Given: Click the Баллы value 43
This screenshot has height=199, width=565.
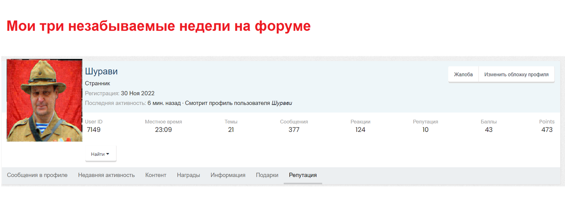Looking at the screenshot, I should pos(489,130).
